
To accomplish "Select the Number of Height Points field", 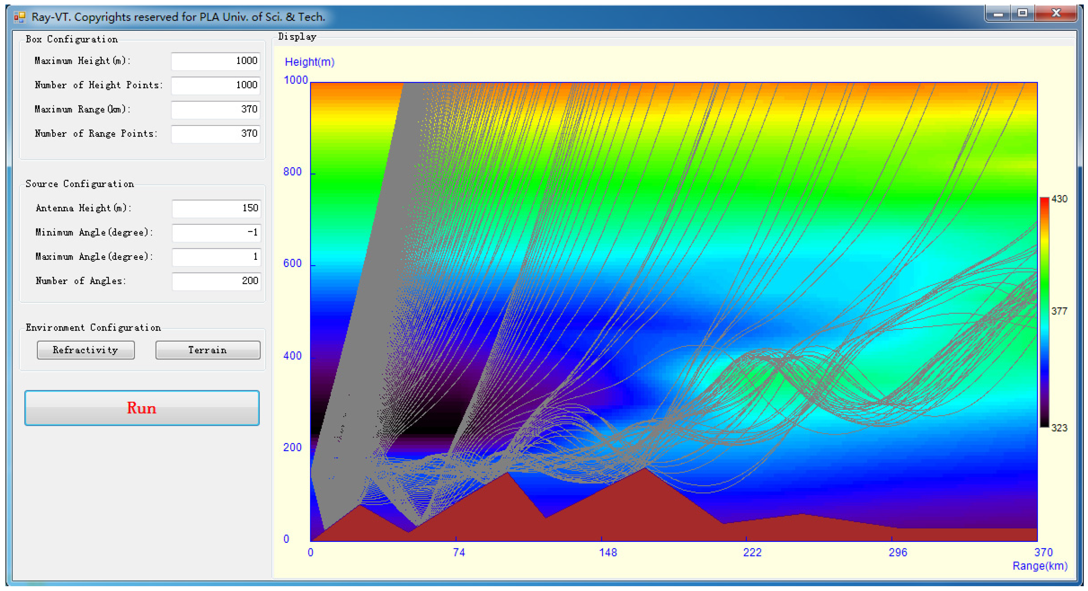I will point(216,85).
